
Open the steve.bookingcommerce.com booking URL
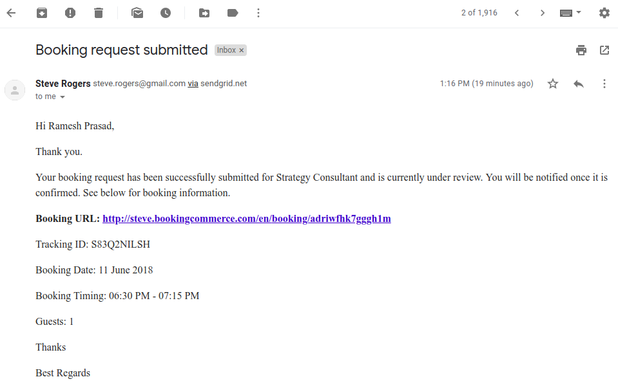247,219
